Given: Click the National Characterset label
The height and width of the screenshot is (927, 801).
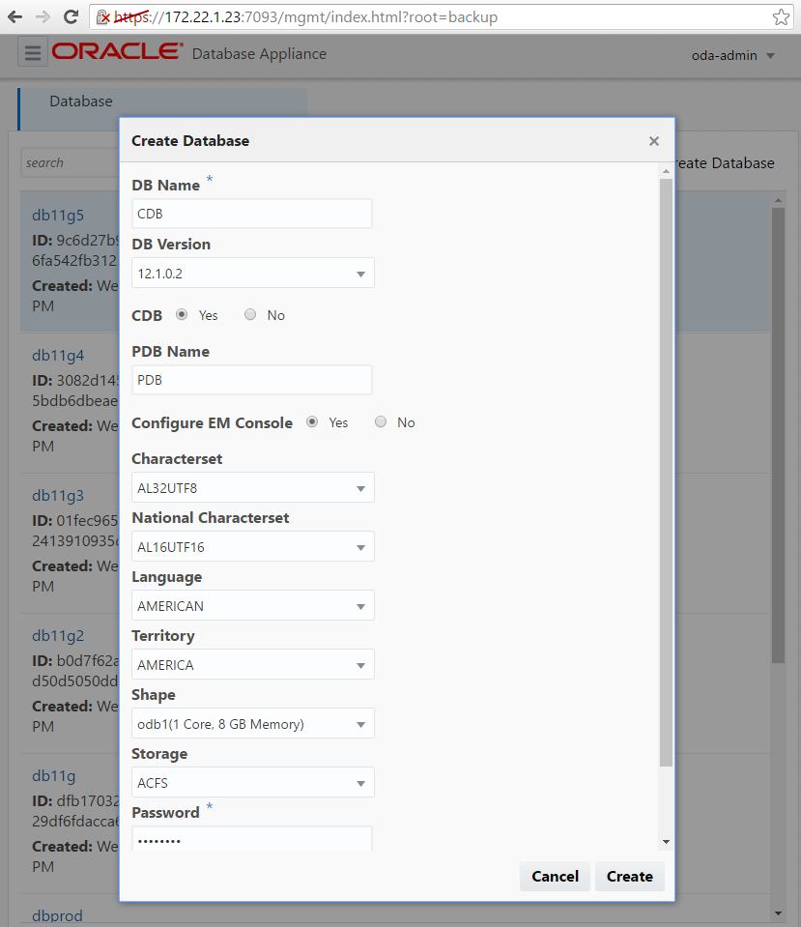Looking at the screenshot, I should pos(211,518).
